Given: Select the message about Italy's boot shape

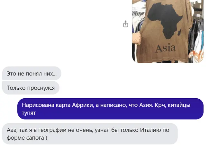Looking at the screenshot, I should (x=90, y=134).
